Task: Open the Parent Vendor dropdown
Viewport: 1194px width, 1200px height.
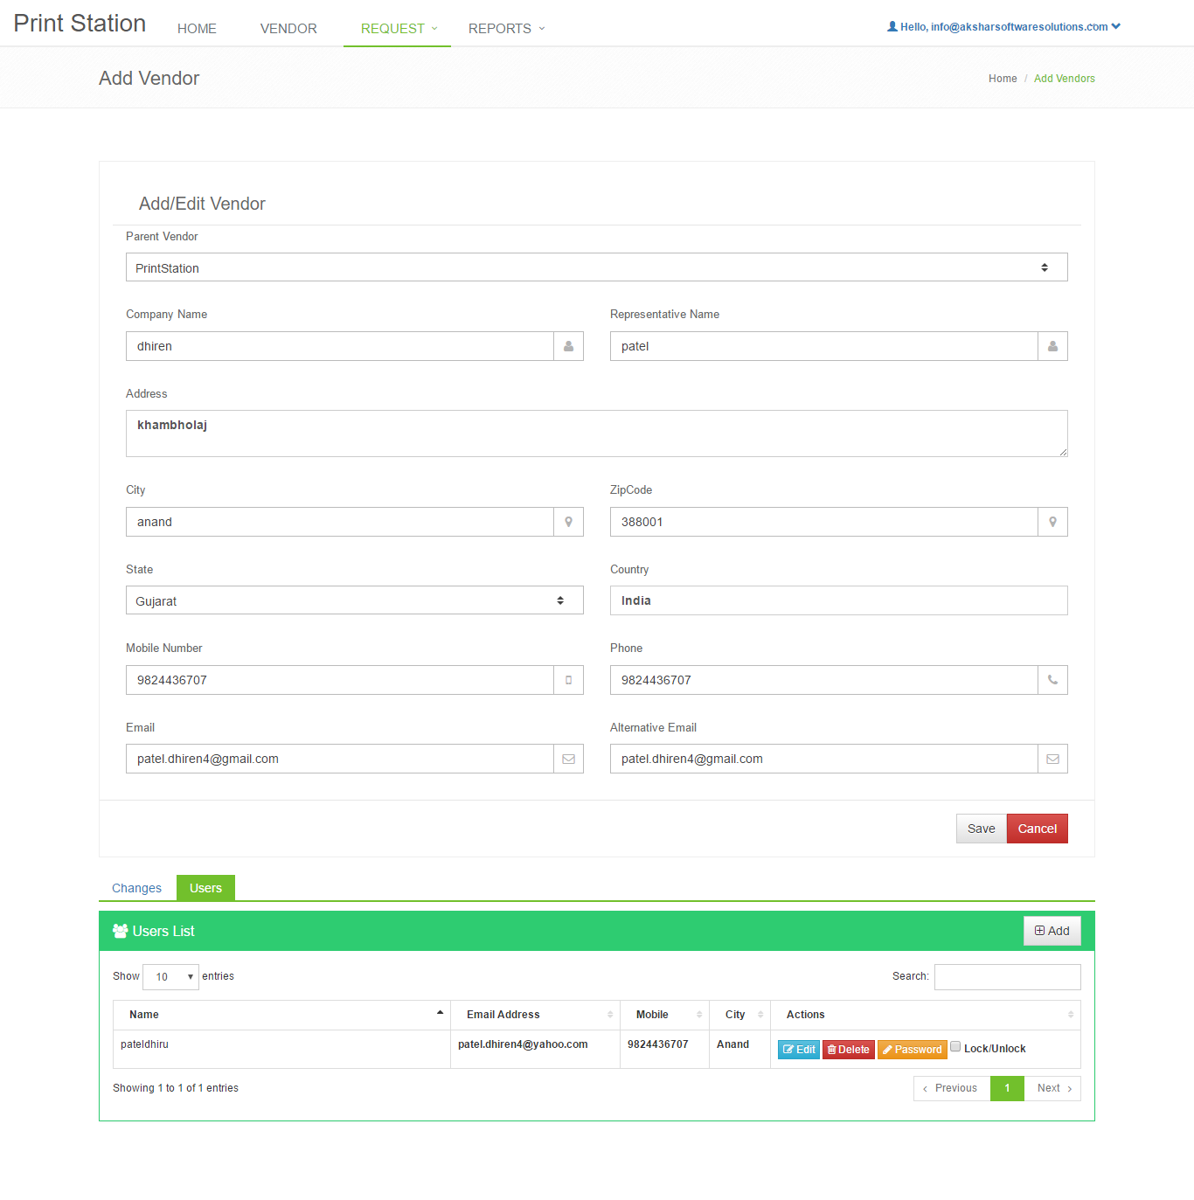Action: tap(596, 267)
